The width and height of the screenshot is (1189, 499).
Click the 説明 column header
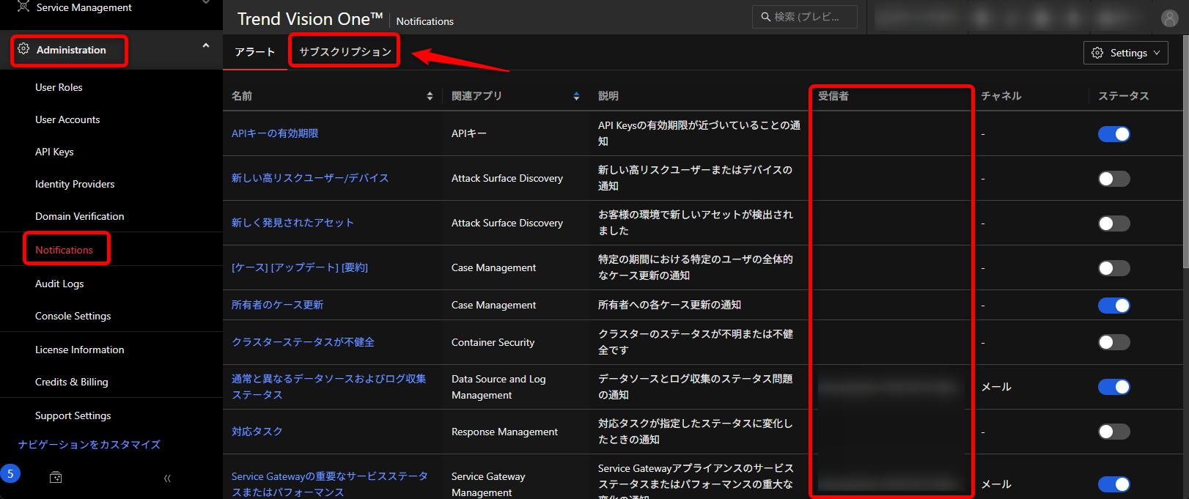(608, 96)
